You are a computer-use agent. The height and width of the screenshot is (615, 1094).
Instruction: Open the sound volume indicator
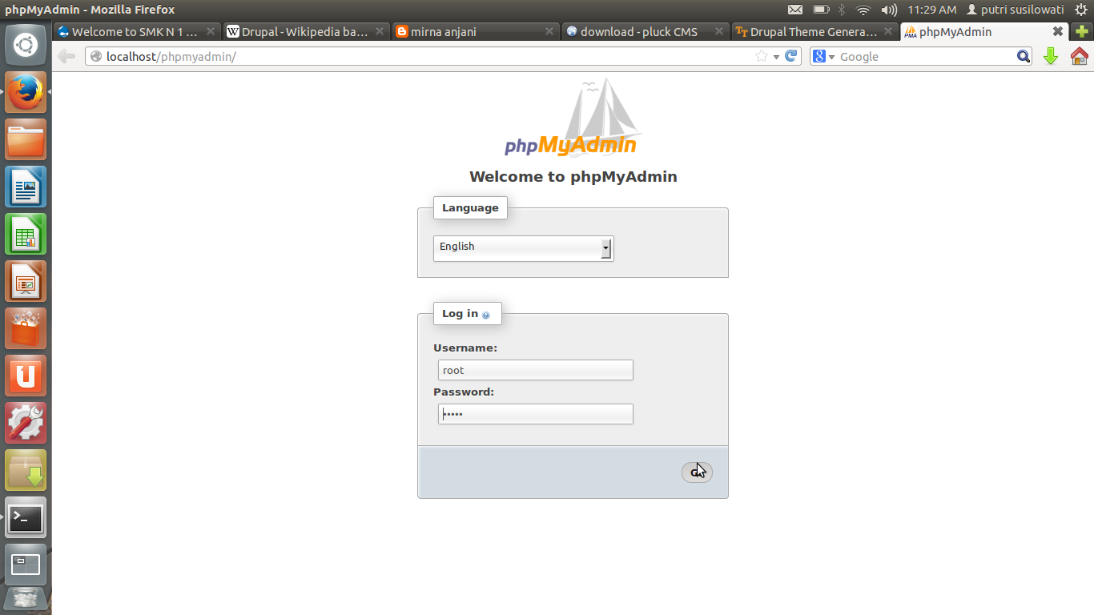[x=889, y=10]
